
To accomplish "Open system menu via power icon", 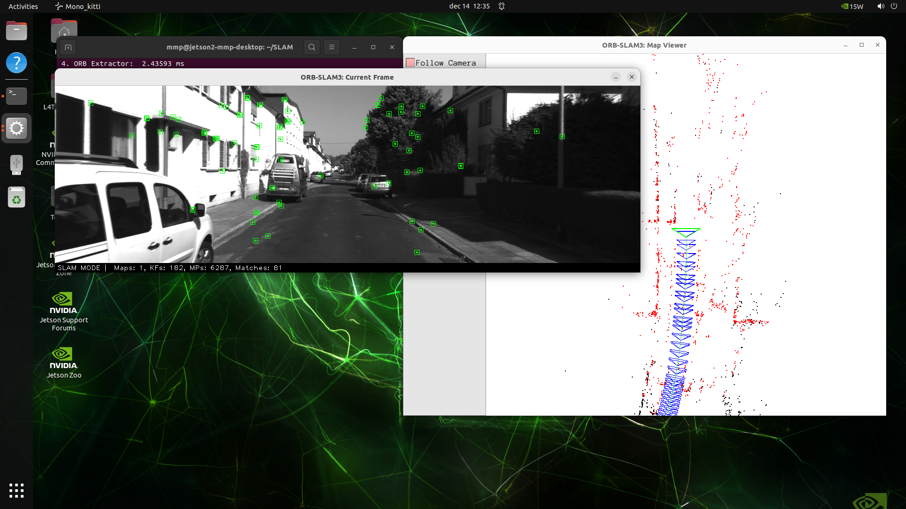I will 894,6.
